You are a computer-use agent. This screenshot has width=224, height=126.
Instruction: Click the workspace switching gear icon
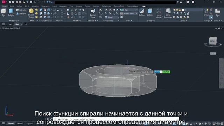(200, 124)
